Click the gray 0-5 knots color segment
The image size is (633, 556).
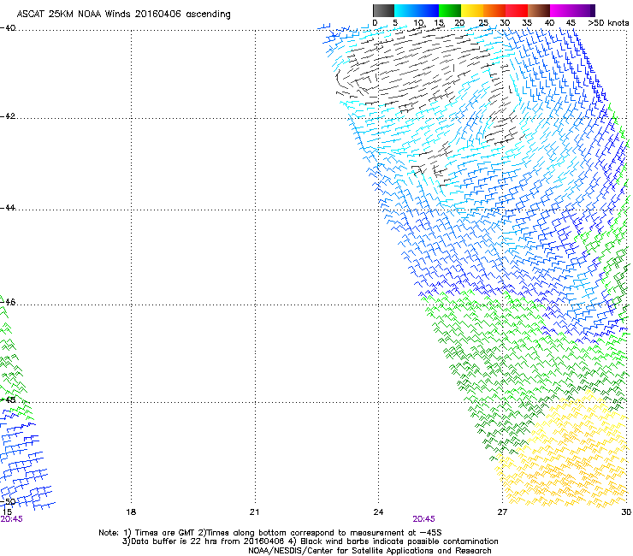point(383,10)
